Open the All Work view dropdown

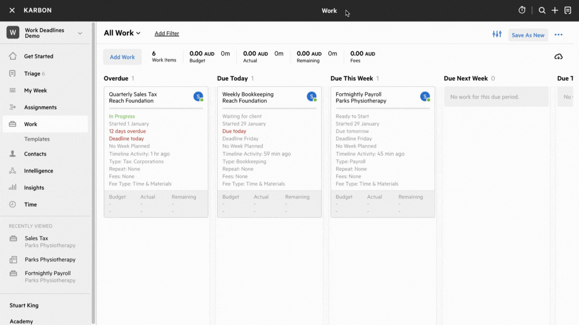[122, 33]
